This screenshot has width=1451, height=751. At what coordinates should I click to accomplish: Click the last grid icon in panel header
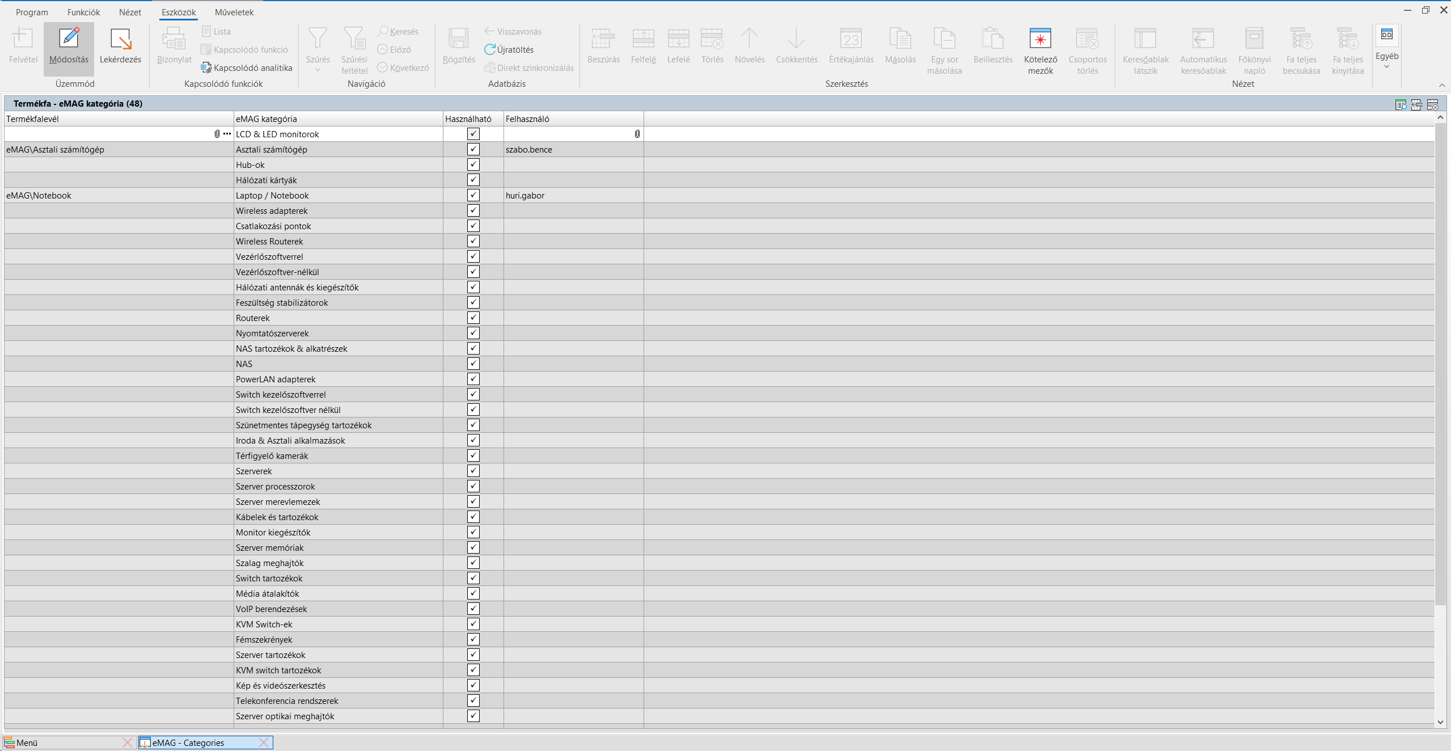pos(1432,104)
